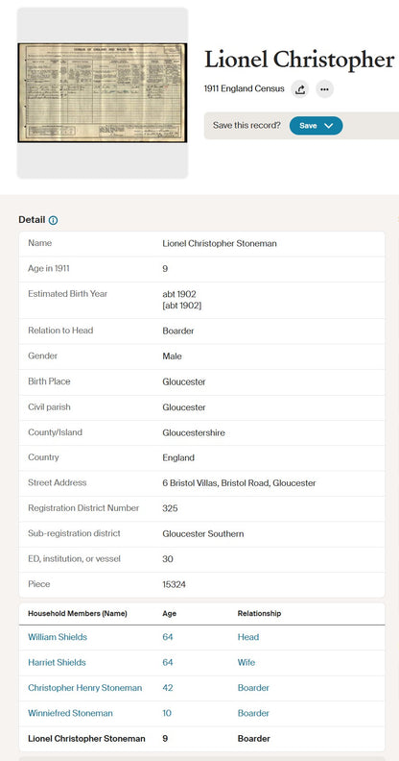The height and width of the screenshot is (761, 399).
Task: Click the Detail info icon
Action: pos(54,220)
